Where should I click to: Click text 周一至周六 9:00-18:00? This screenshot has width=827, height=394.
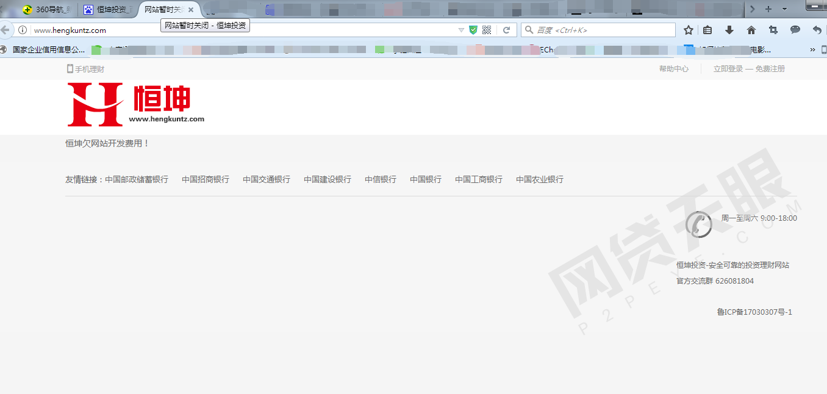click(759, 218)
